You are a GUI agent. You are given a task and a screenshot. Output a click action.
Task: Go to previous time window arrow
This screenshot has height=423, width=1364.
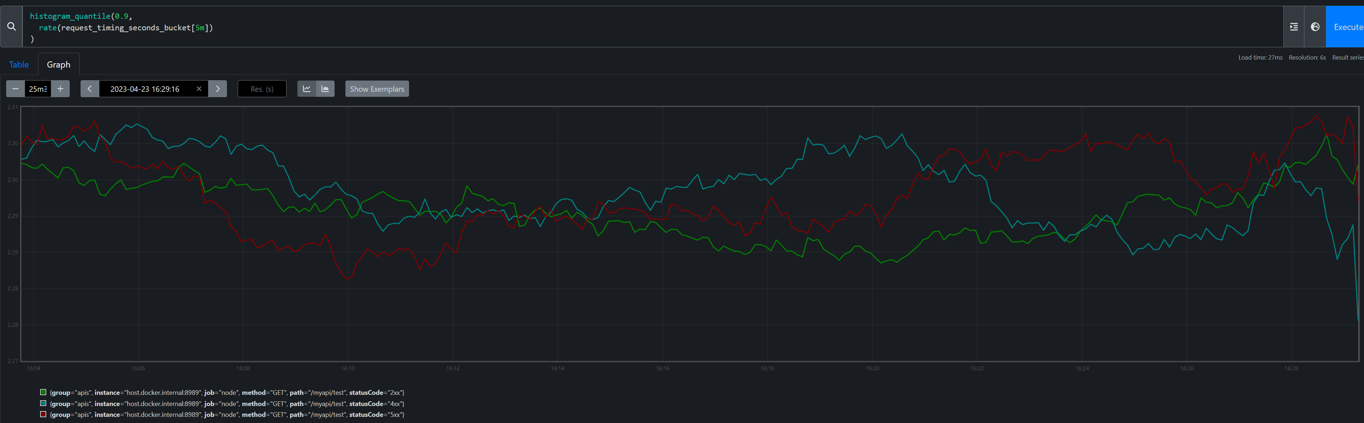click(90, 89)
